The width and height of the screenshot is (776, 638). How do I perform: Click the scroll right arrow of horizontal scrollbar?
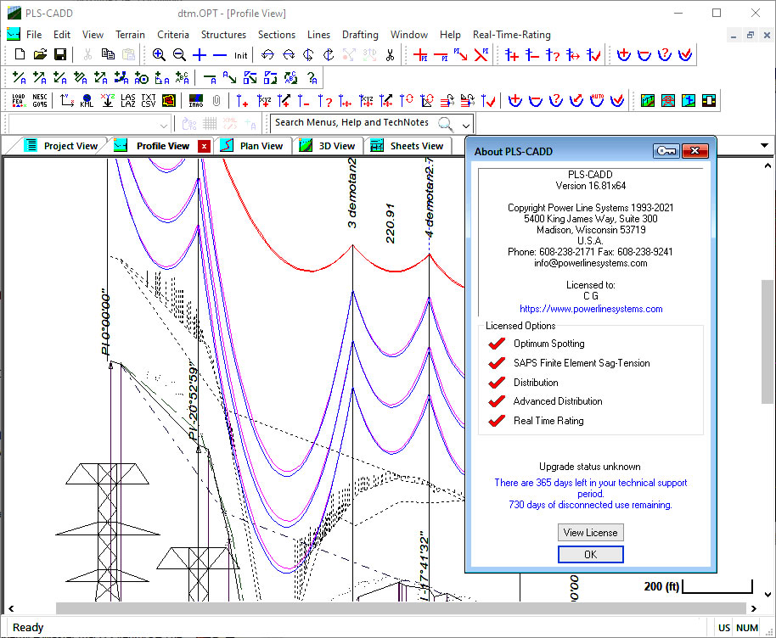(754, 609)
